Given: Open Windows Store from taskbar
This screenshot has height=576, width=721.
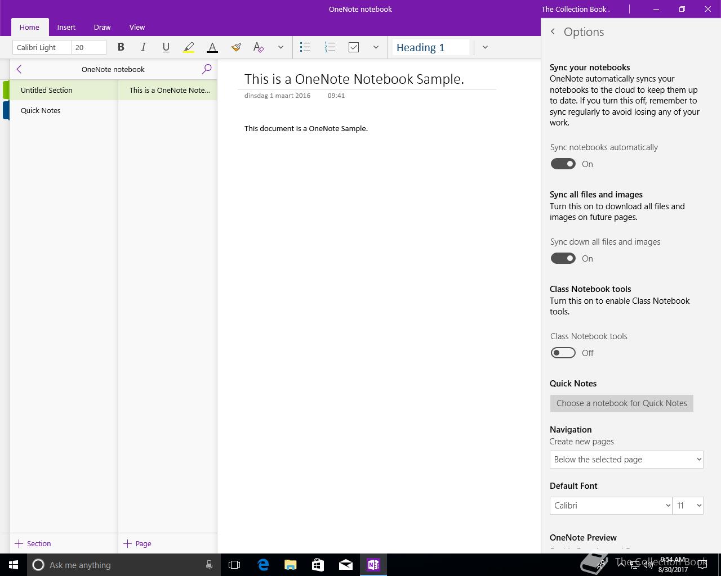Looking at the screenshot, I should pos(318,565).
